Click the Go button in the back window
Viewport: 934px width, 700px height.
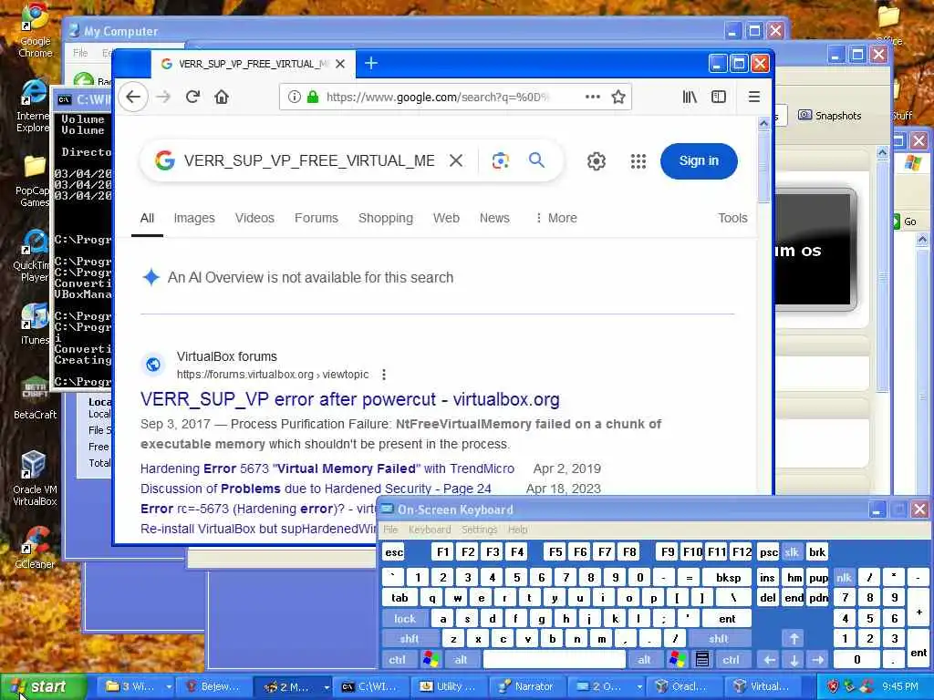click(905, 221)
